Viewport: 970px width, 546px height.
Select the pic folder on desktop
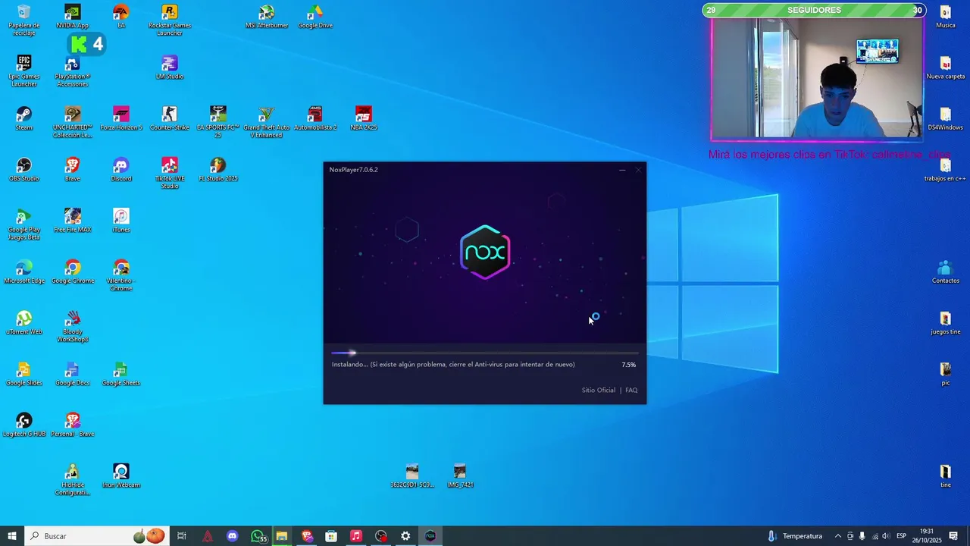click(946, 374)
